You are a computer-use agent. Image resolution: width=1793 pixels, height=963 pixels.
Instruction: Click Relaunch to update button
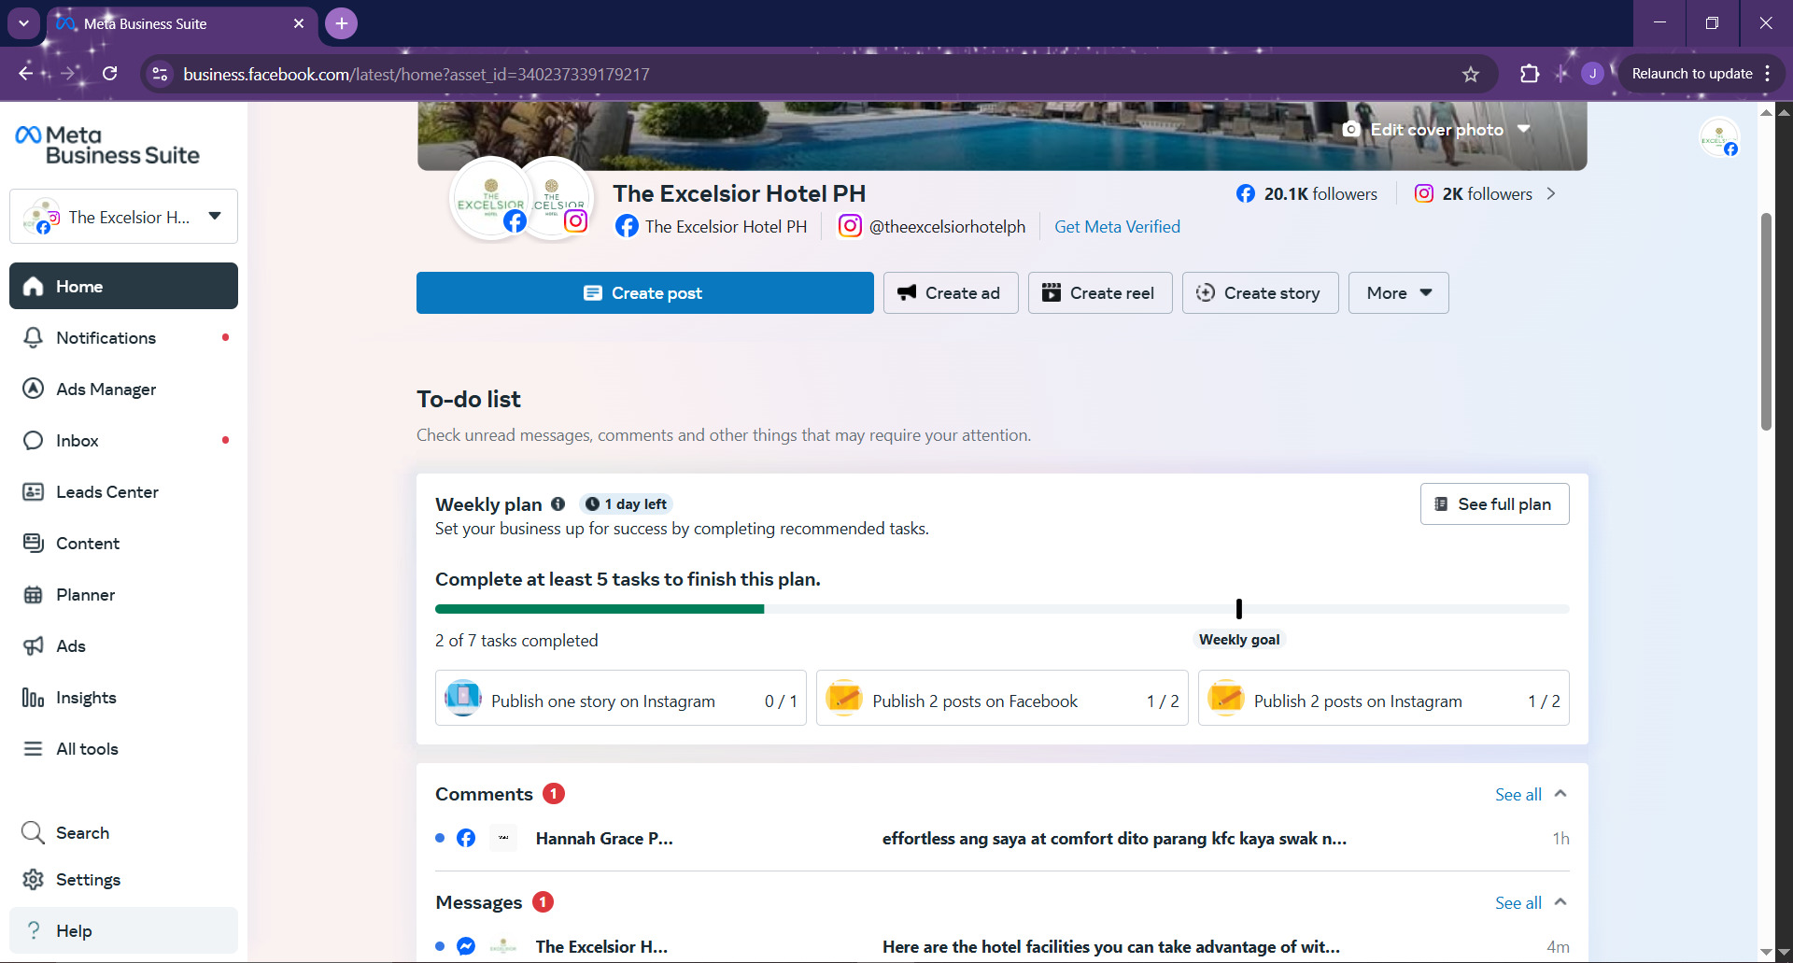pos(1692,74)
